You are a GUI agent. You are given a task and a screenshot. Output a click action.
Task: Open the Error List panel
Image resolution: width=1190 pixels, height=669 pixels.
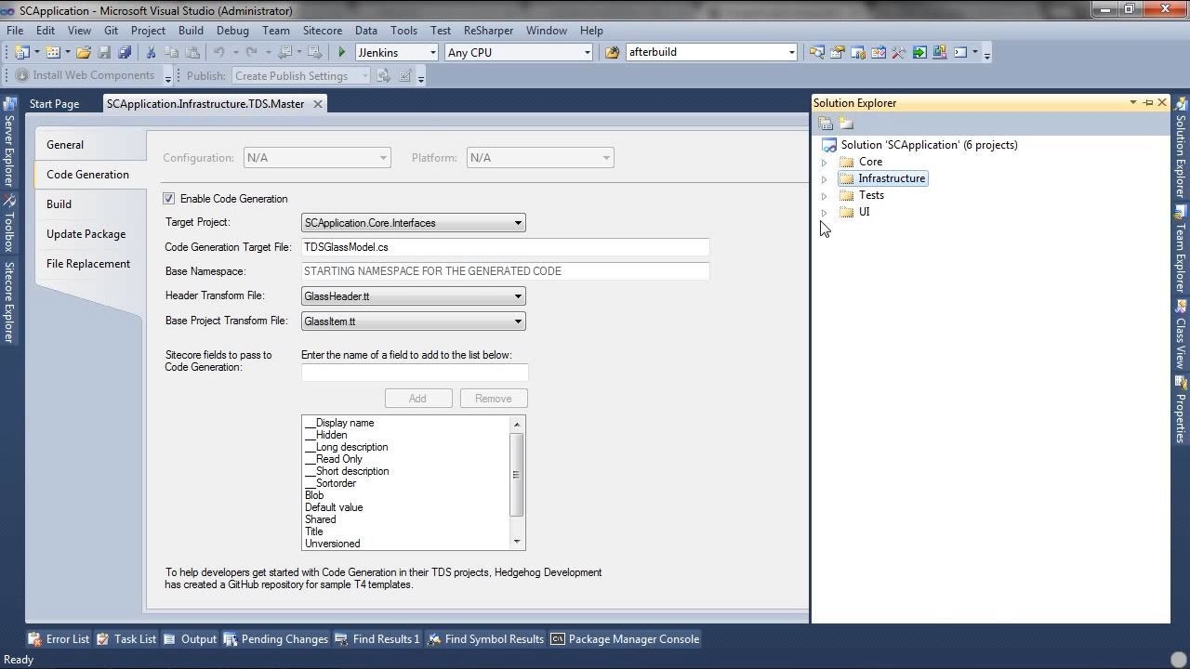point(59,639)
